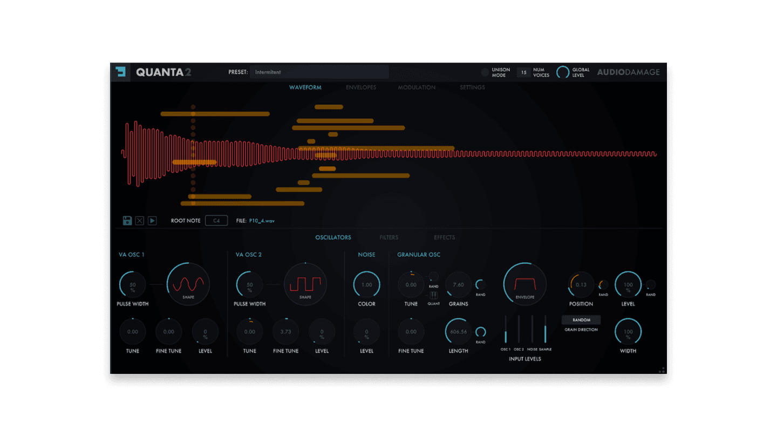The height and width of the screenshot is (437, 777).
Task: Click the red waveform display
Action: pyautogui.click(x=388, y=154)
